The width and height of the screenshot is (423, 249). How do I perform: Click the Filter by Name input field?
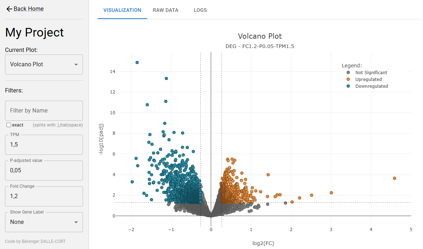[x=44, y=111]
